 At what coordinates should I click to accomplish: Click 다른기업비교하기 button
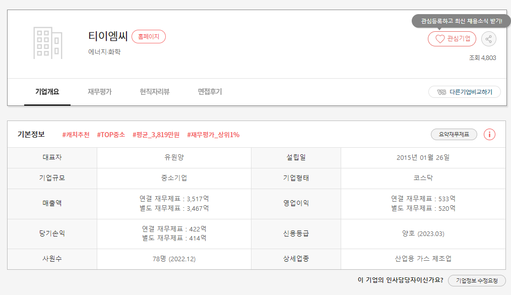point(465,92)
